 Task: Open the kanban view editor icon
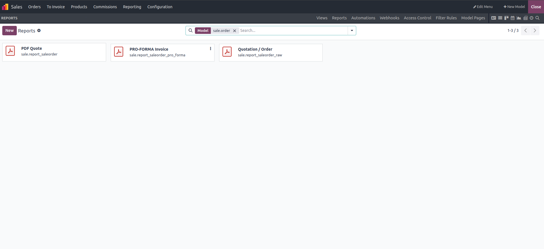pyautogui.click(x=506, y=18)
